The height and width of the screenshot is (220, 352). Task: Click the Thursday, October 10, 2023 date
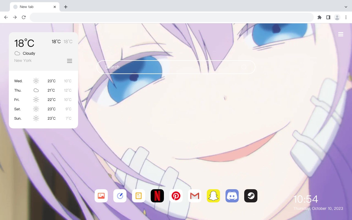(x=318, y=208)
